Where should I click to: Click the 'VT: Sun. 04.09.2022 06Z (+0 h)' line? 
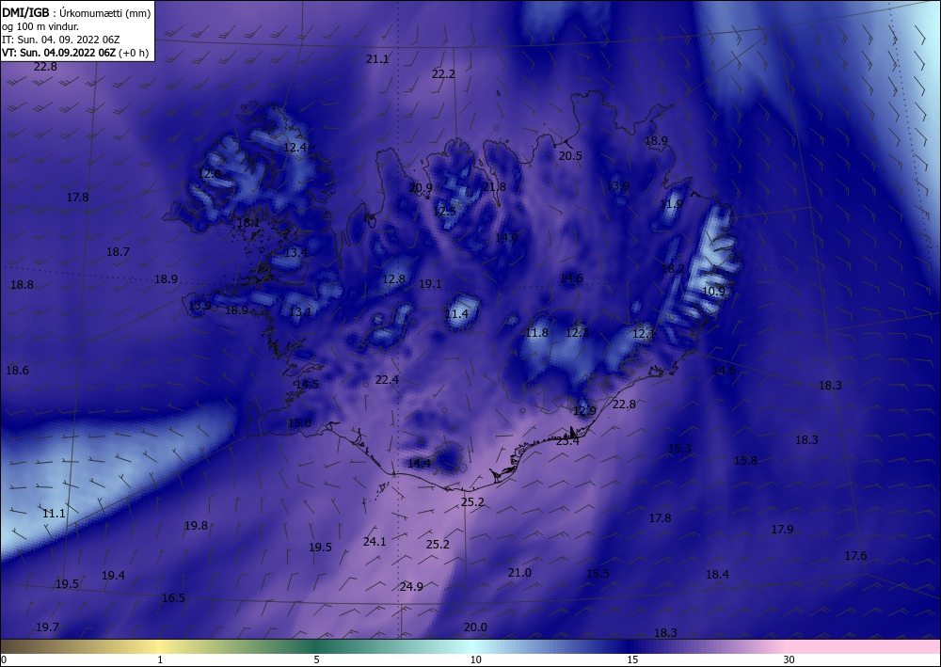(75, 53)
